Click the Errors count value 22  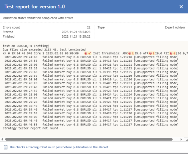(x=88, y=27)
